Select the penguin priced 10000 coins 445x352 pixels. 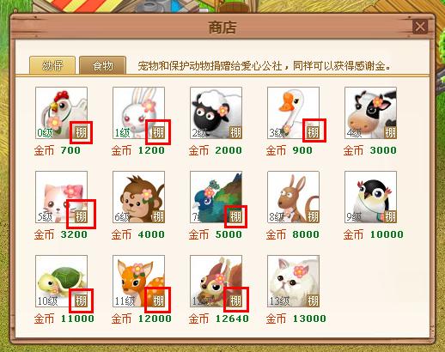[x=370, y=197]
